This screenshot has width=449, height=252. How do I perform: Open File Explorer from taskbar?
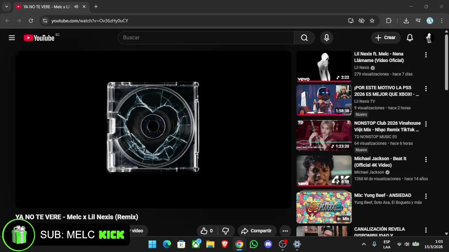click(x=210, y=244)
